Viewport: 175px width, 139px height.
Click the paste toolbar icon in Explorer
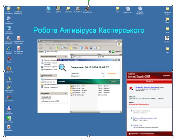99,48
